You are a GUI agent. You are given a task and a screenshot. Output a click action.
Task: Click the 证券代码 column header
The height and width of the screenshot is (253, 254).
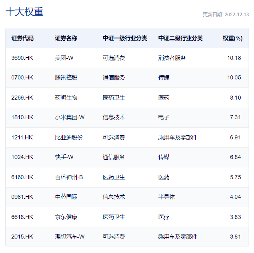click(x=22, y=38)
